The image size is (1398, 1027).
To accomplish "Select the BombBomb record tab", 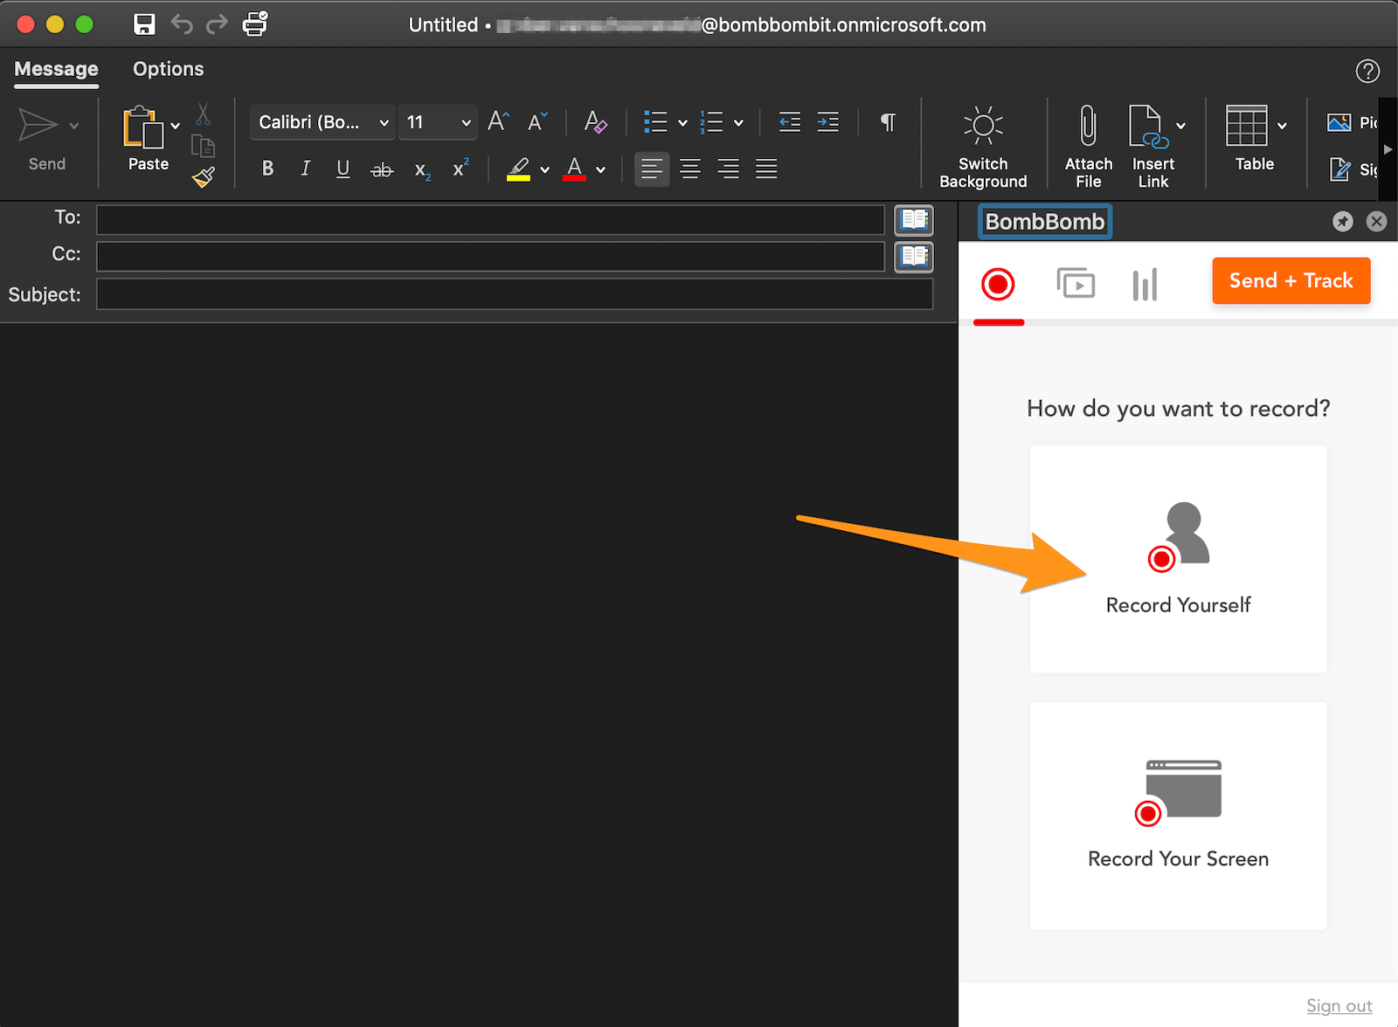I will pyautogui.click(x=998, y=285).
